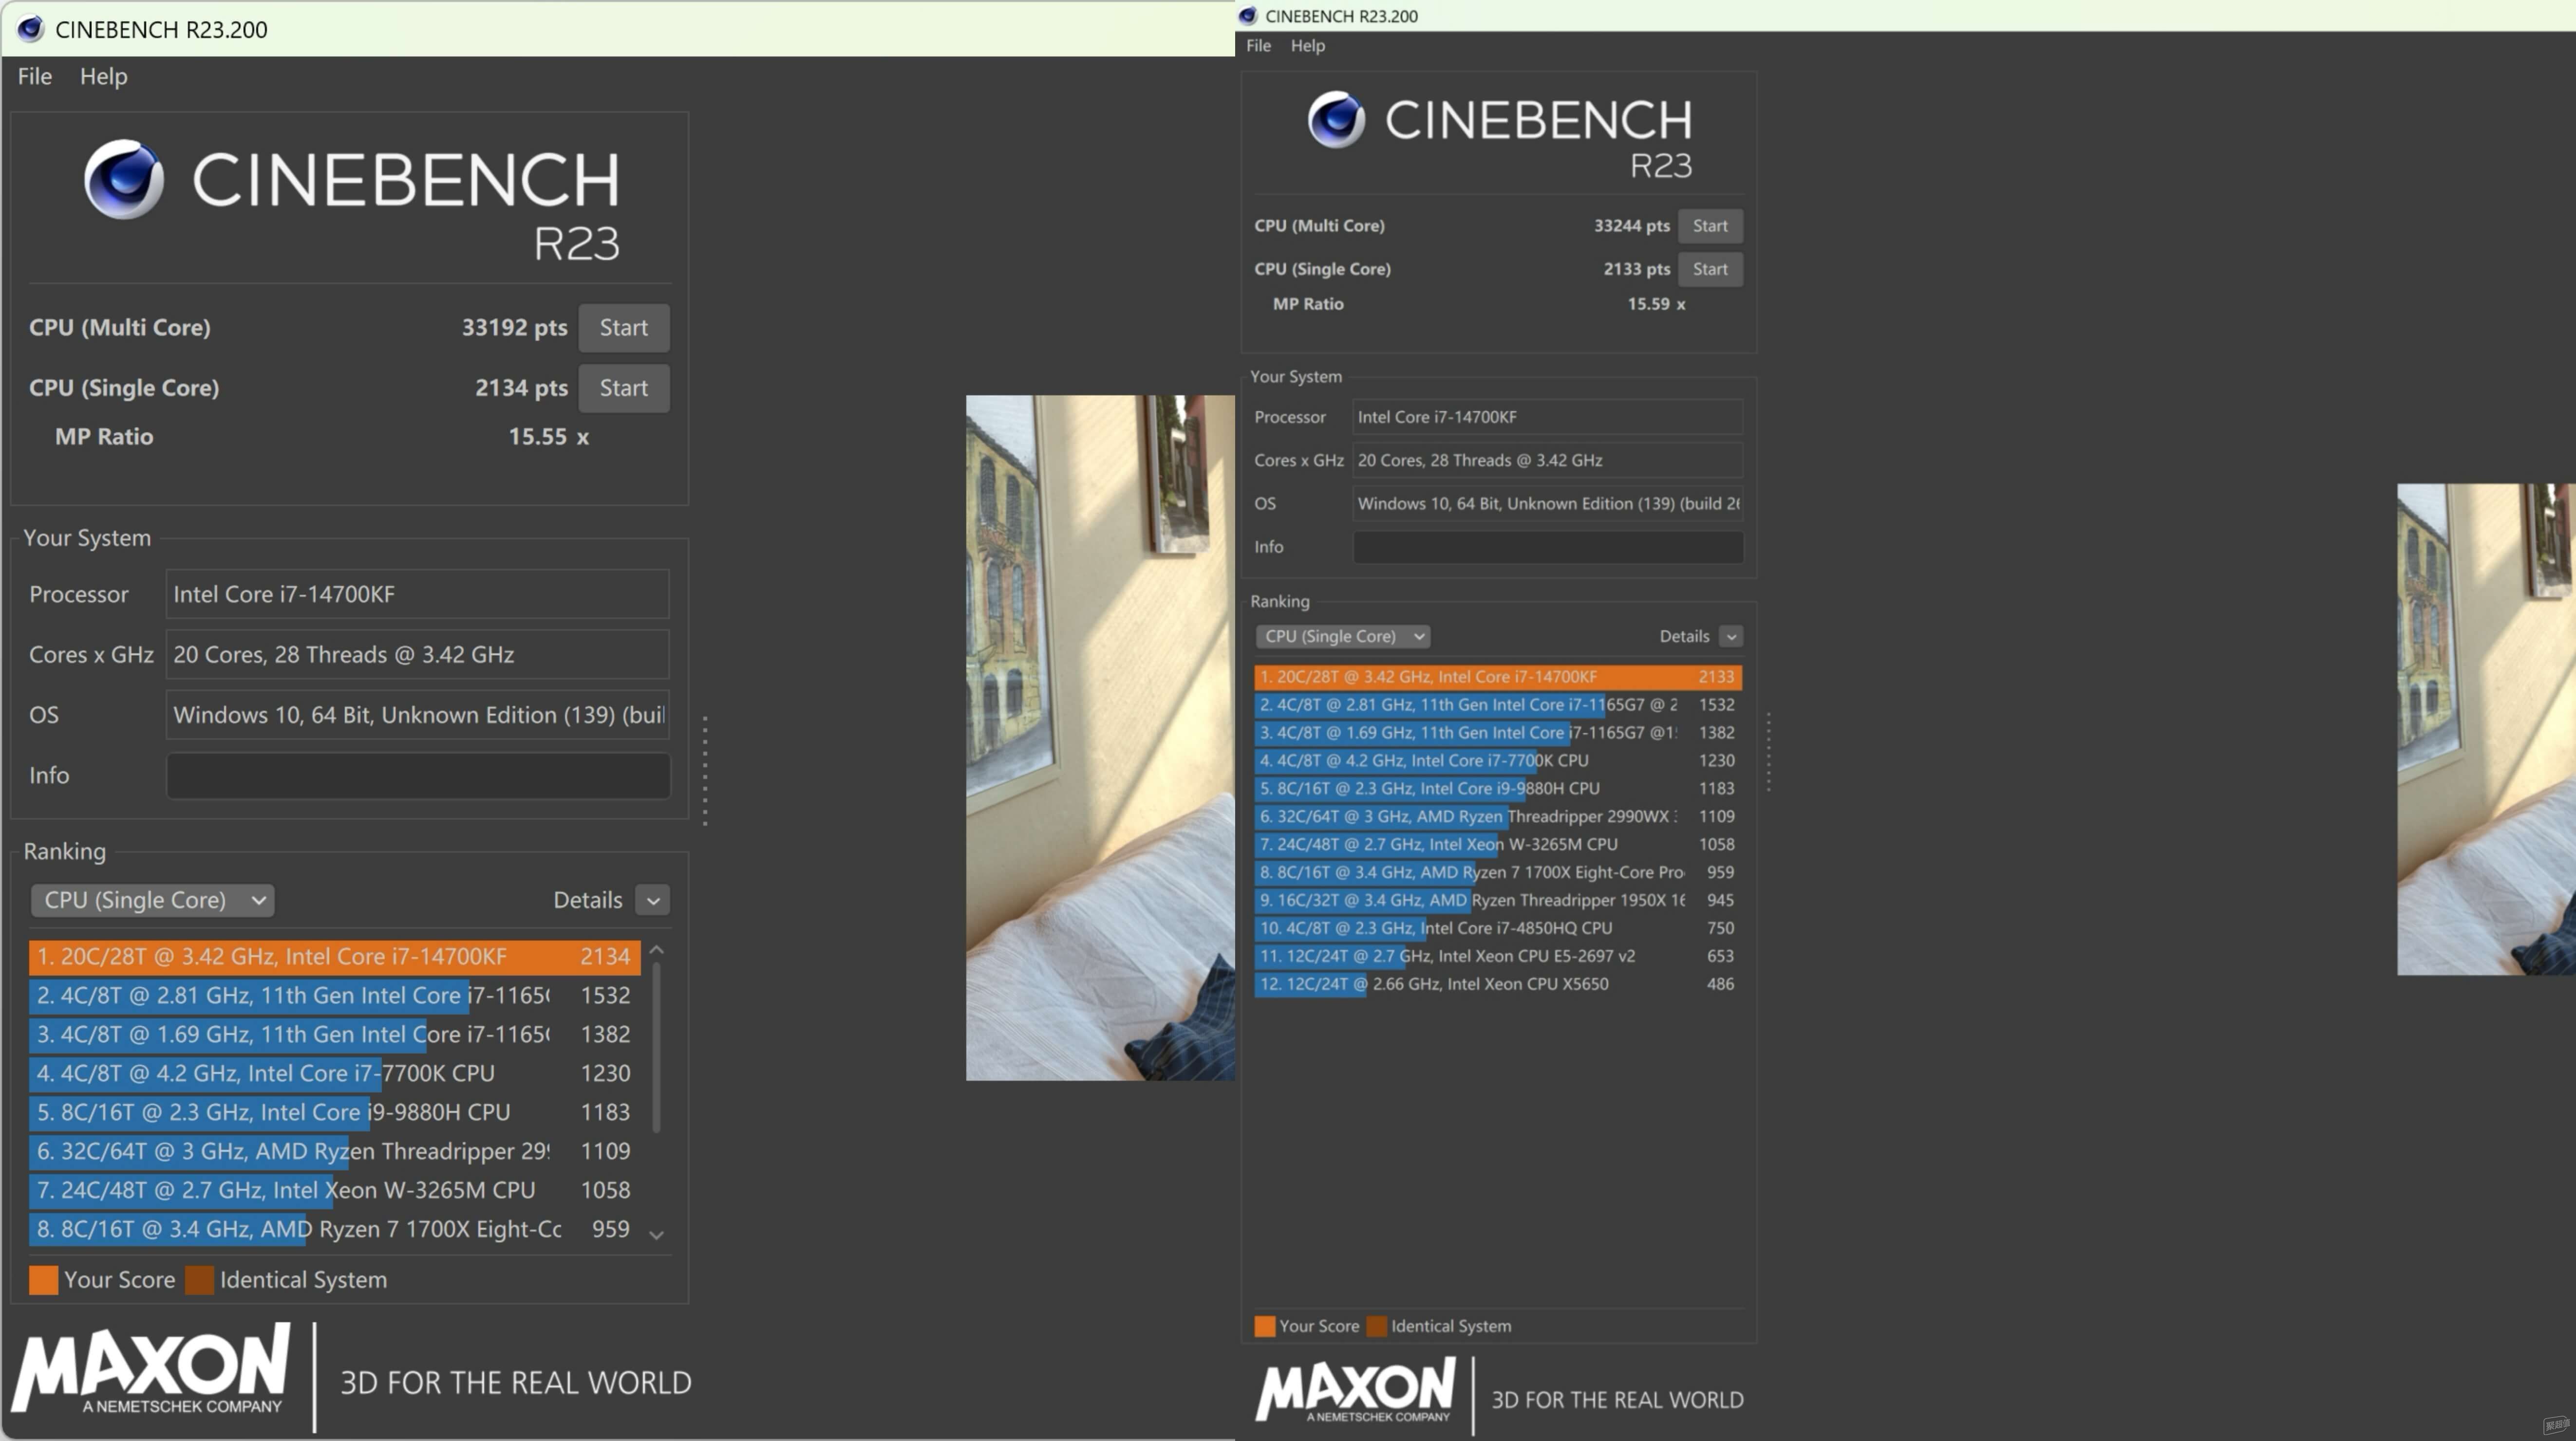Click OS field in left window
Screen dimensions: 2576x1441
pos(417,715)
